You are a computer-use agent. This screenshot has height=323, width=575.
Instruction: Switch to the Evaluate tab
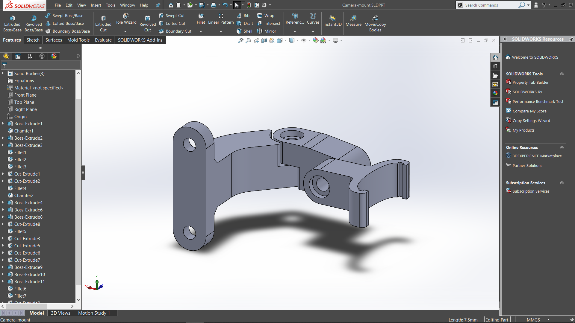(103, 40)
